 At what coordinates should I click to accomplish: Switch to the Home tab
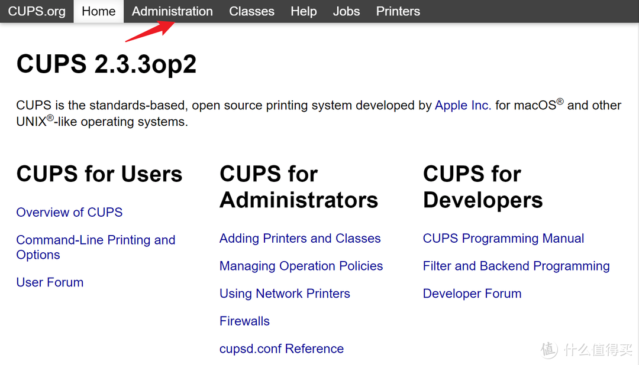[98, 11]
